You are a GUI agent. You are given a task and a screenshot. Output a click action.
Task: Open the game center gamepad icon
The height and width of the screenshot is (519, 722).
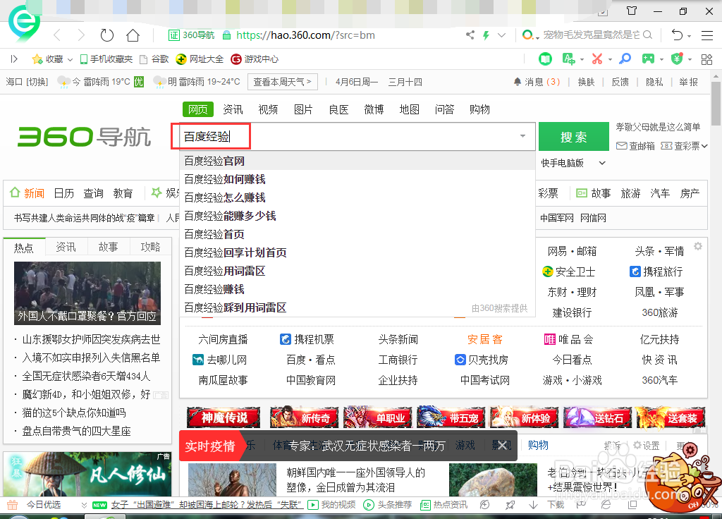point(647,59)
